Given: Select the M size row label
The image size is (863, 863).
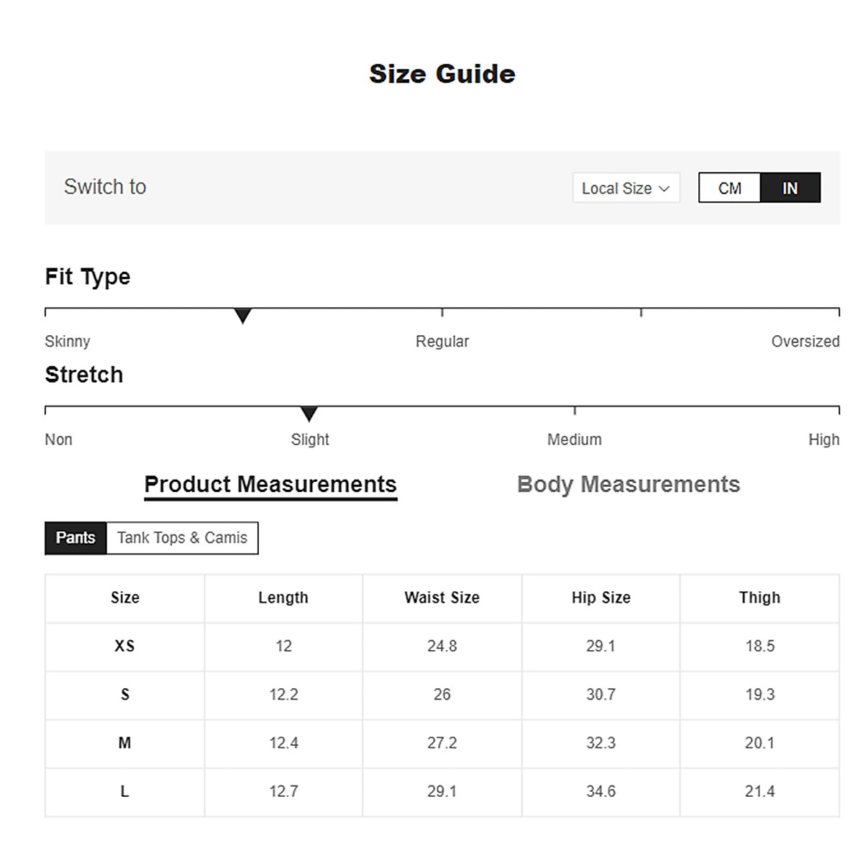Looking at the screenshot, I should 125,743.
